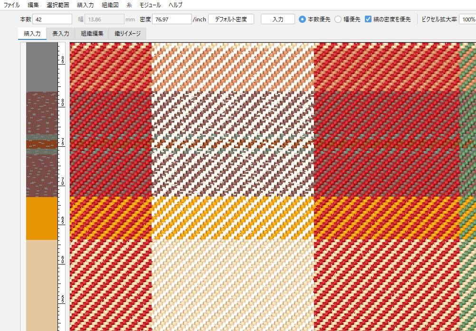This screenshot has height=331, width=476.
Task: Select the 幅優先 radio button
Action: 338,19
